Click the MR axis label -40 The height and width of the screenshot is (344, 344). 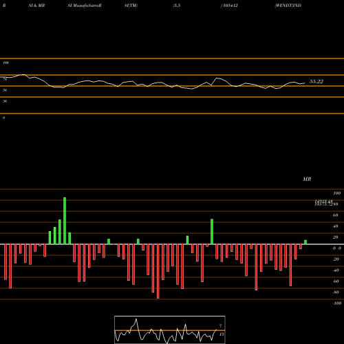(x=336, y=270)
